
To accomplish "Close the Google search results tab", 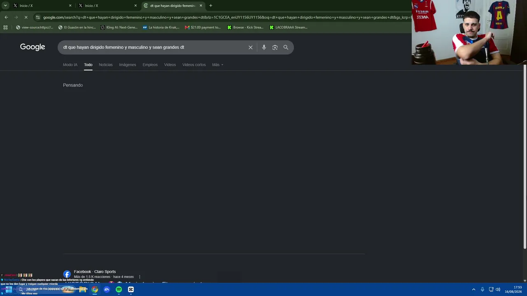I will click(201, 6).
